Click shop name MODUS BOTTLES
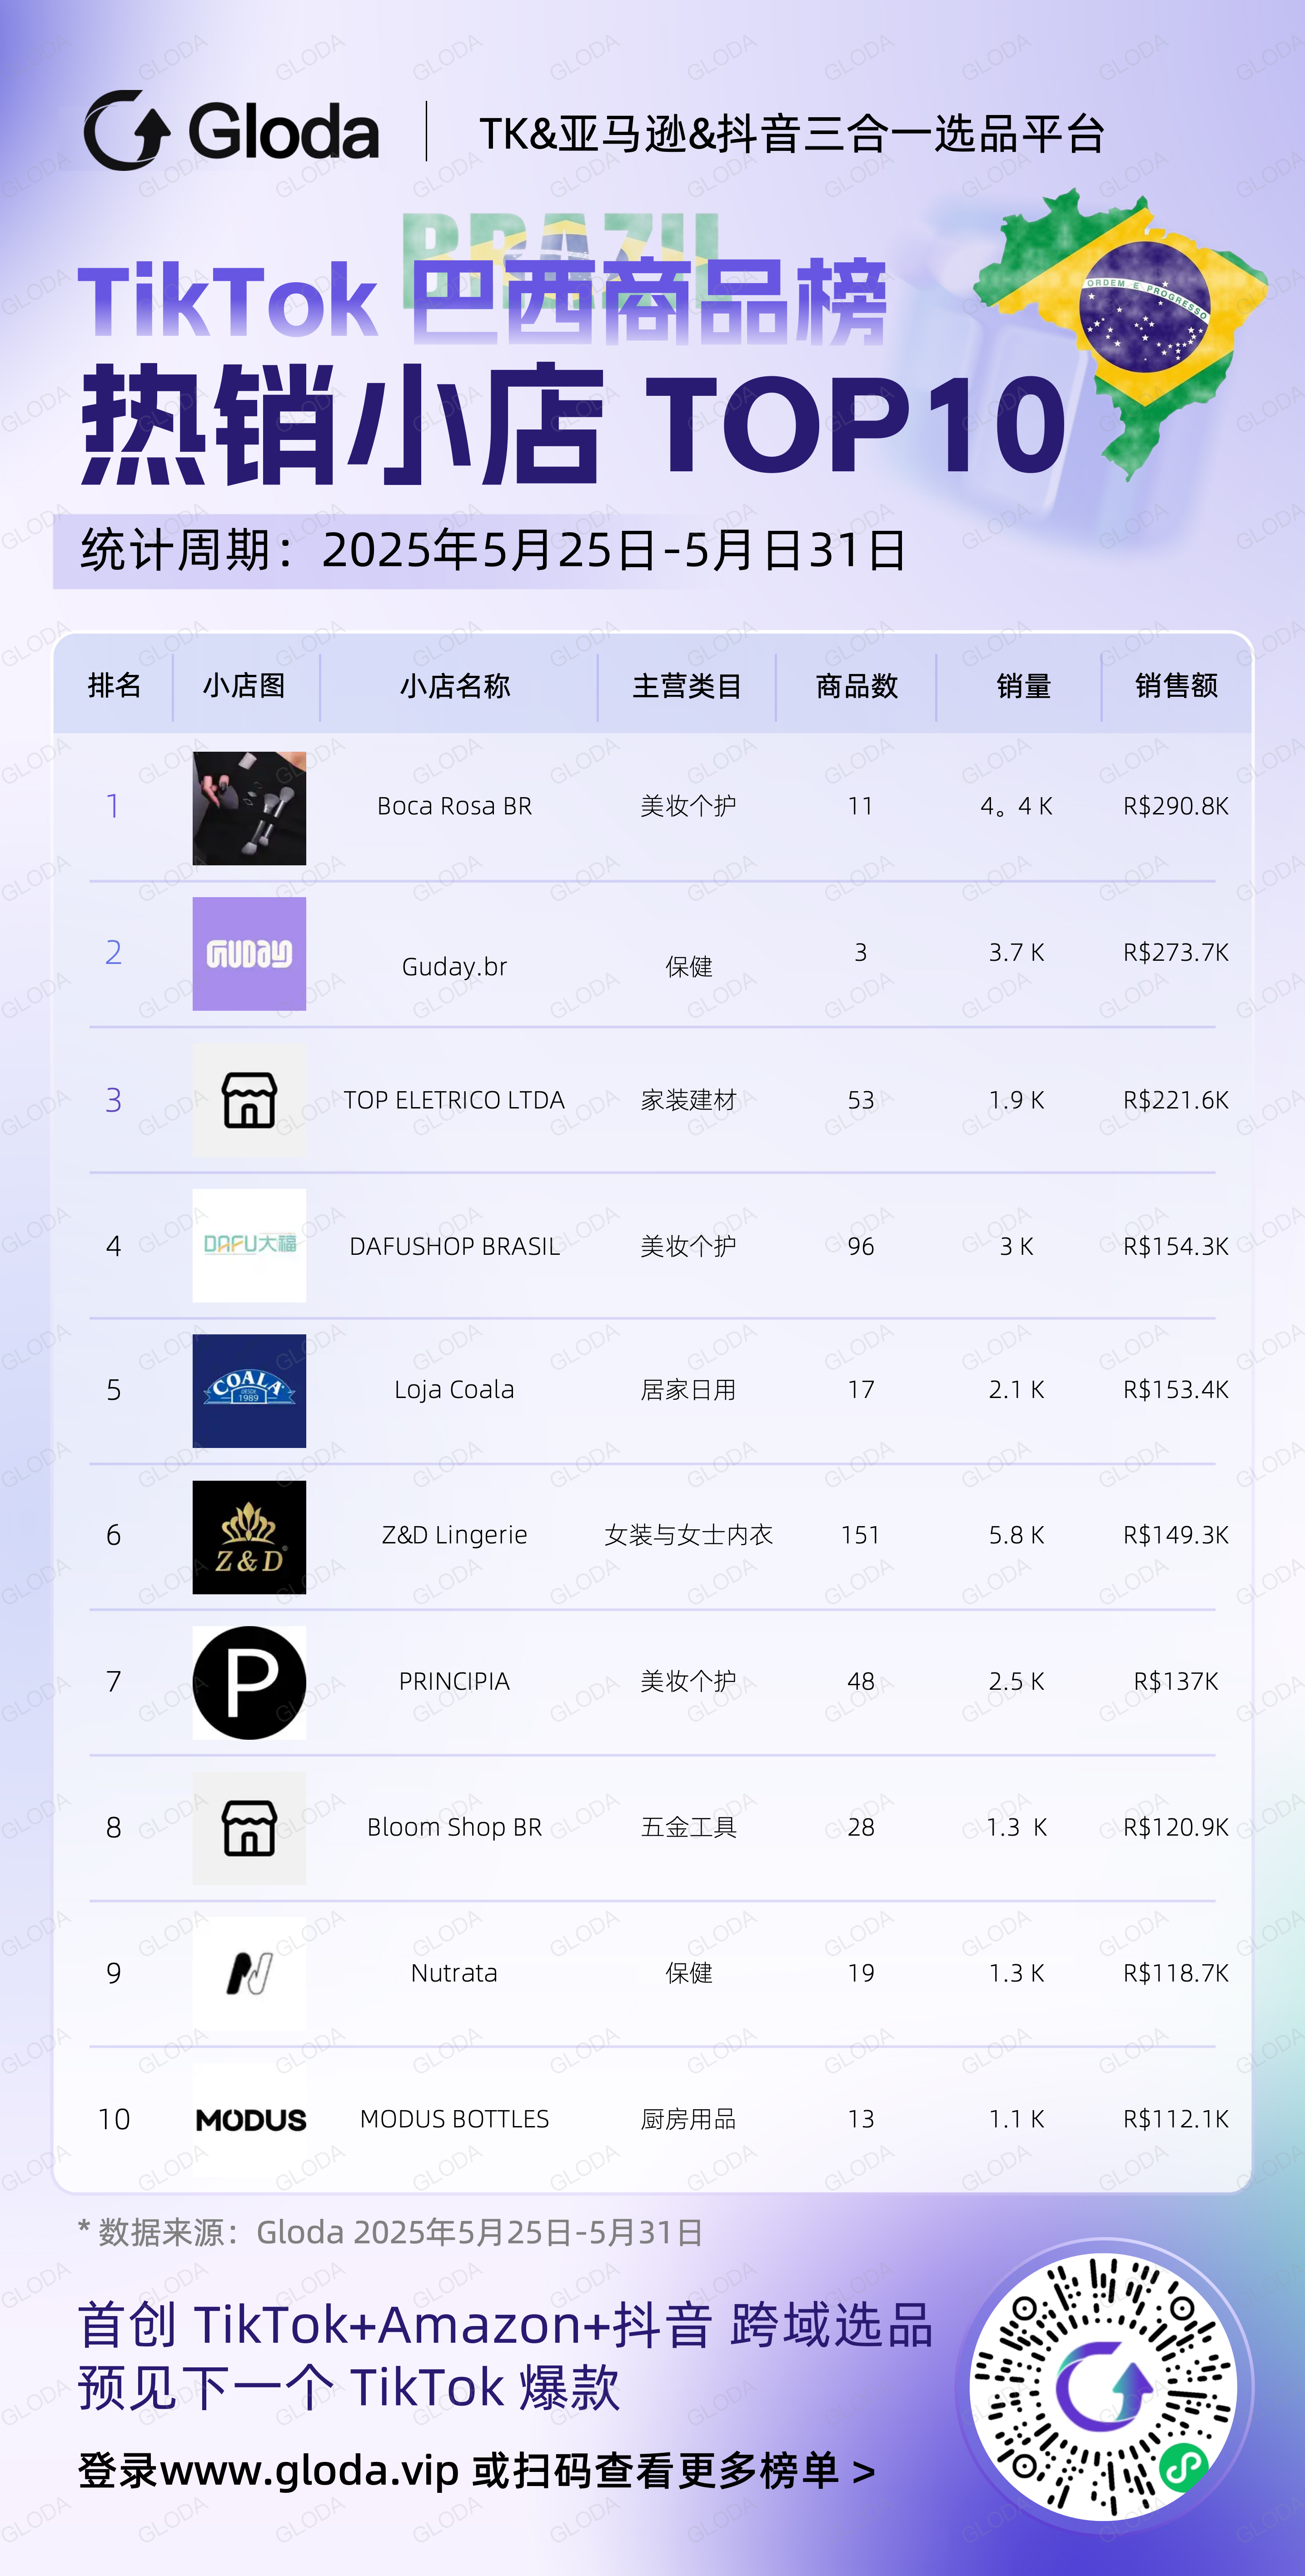Viewport: 1305px width, 2576px height. point(454,2119)
